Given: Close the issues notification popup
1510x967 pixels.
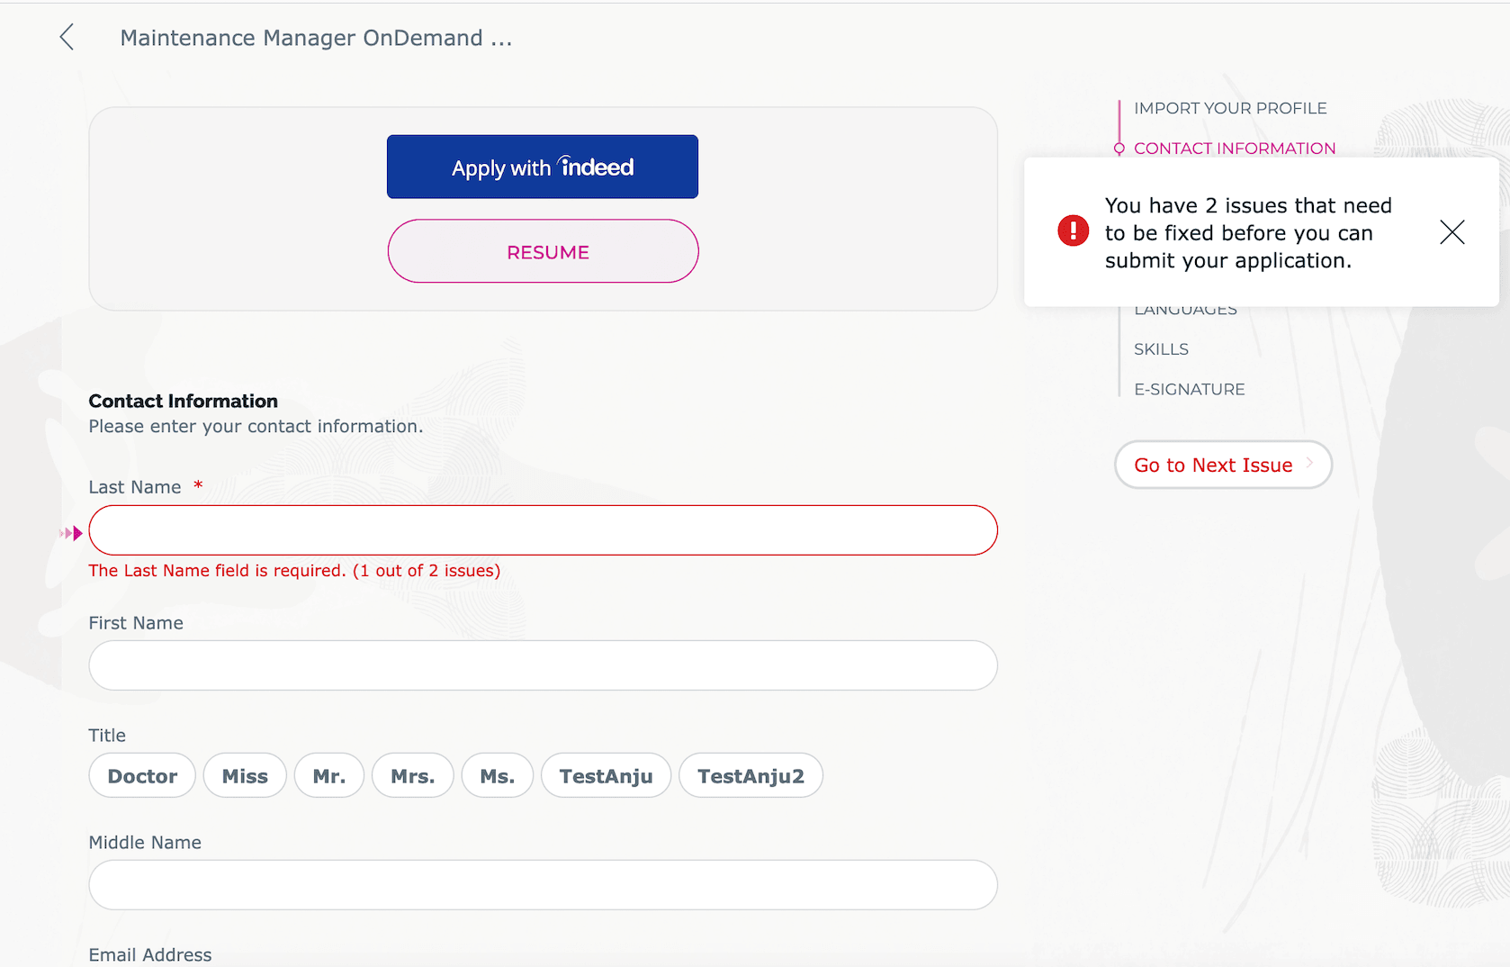Looking at the screenshot, I should pos(1452,232).
